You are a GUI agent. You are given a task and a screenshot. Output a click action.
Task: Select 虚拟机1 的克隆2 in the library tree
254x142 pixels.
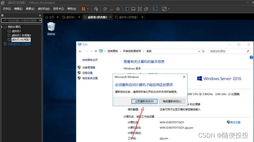click(21, 35)
